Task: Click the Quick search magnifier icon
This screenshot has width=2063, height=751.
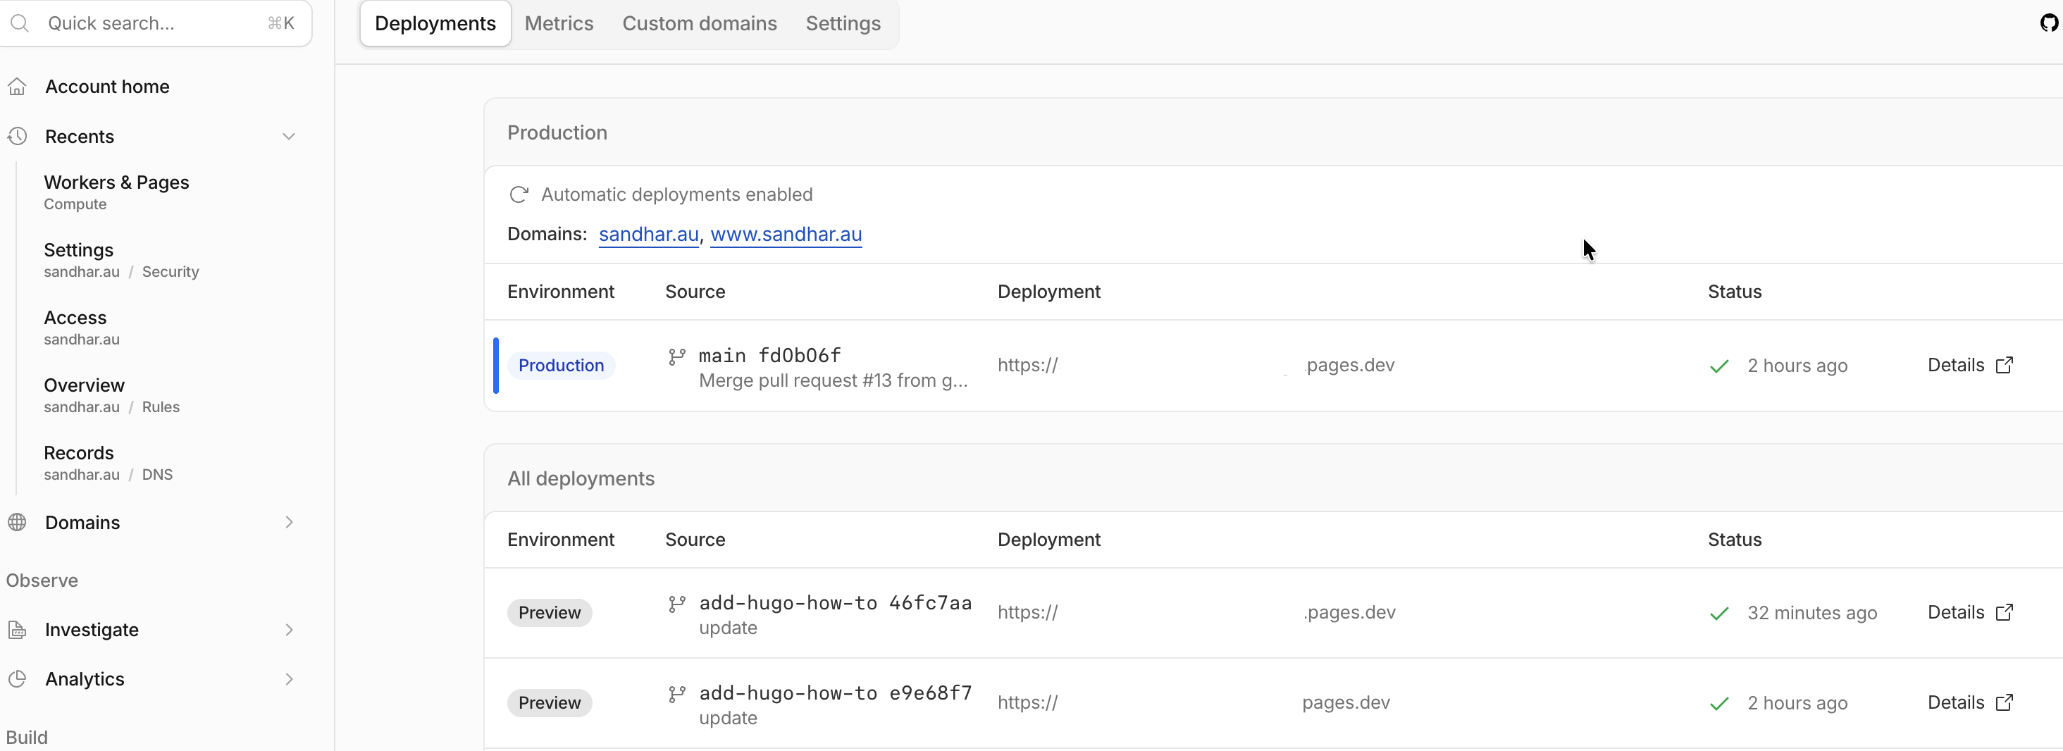Action: point(20,23)
